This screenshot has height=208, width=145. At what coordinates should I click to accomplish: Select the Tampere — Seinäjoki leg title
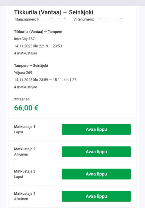[x=31, y=66]
